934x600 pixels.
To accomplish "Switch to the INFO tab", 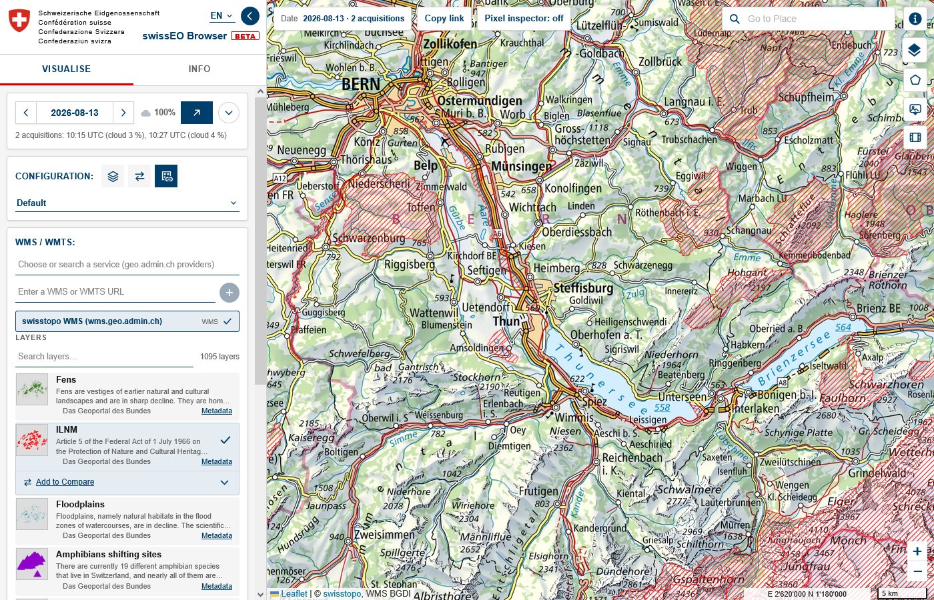I will tap(199, 69).
